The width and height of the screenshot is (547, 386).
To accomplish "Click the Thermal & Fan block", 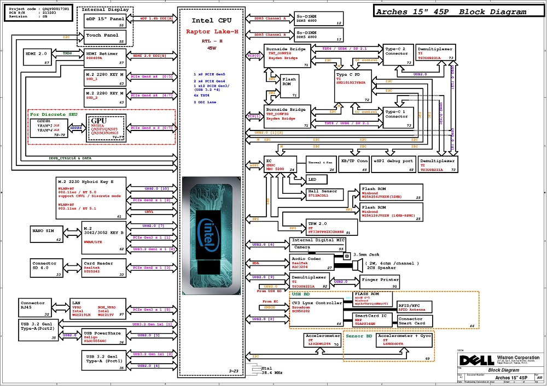I will [x=321, y=164].
